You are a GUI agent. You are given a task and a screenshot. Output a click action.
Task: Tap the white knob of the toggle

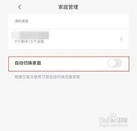[111, 63]
